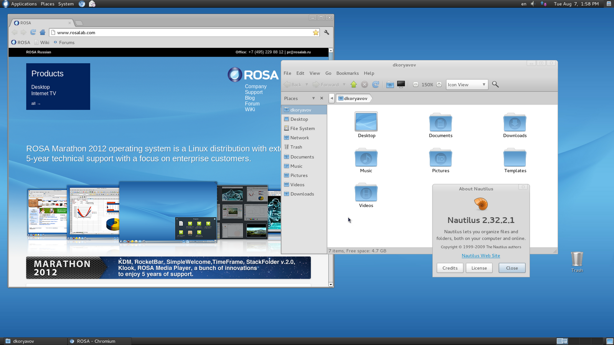Open the Go menu in Nautilus
The image size is (614, 345).
(328, 73)
